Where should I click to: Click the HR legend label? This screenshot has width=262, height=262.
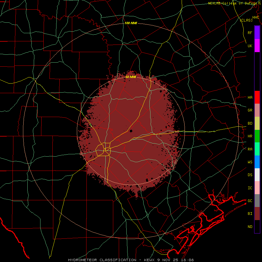(x=250, y=136)
